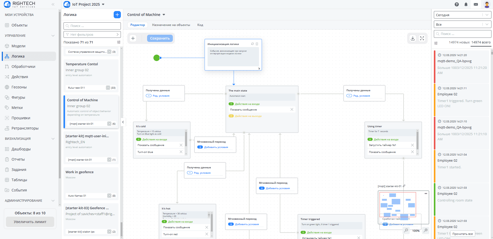Open the Нет фильтров filter expander
The height and width of the screenshot is (239, 493).
point(92,34)
